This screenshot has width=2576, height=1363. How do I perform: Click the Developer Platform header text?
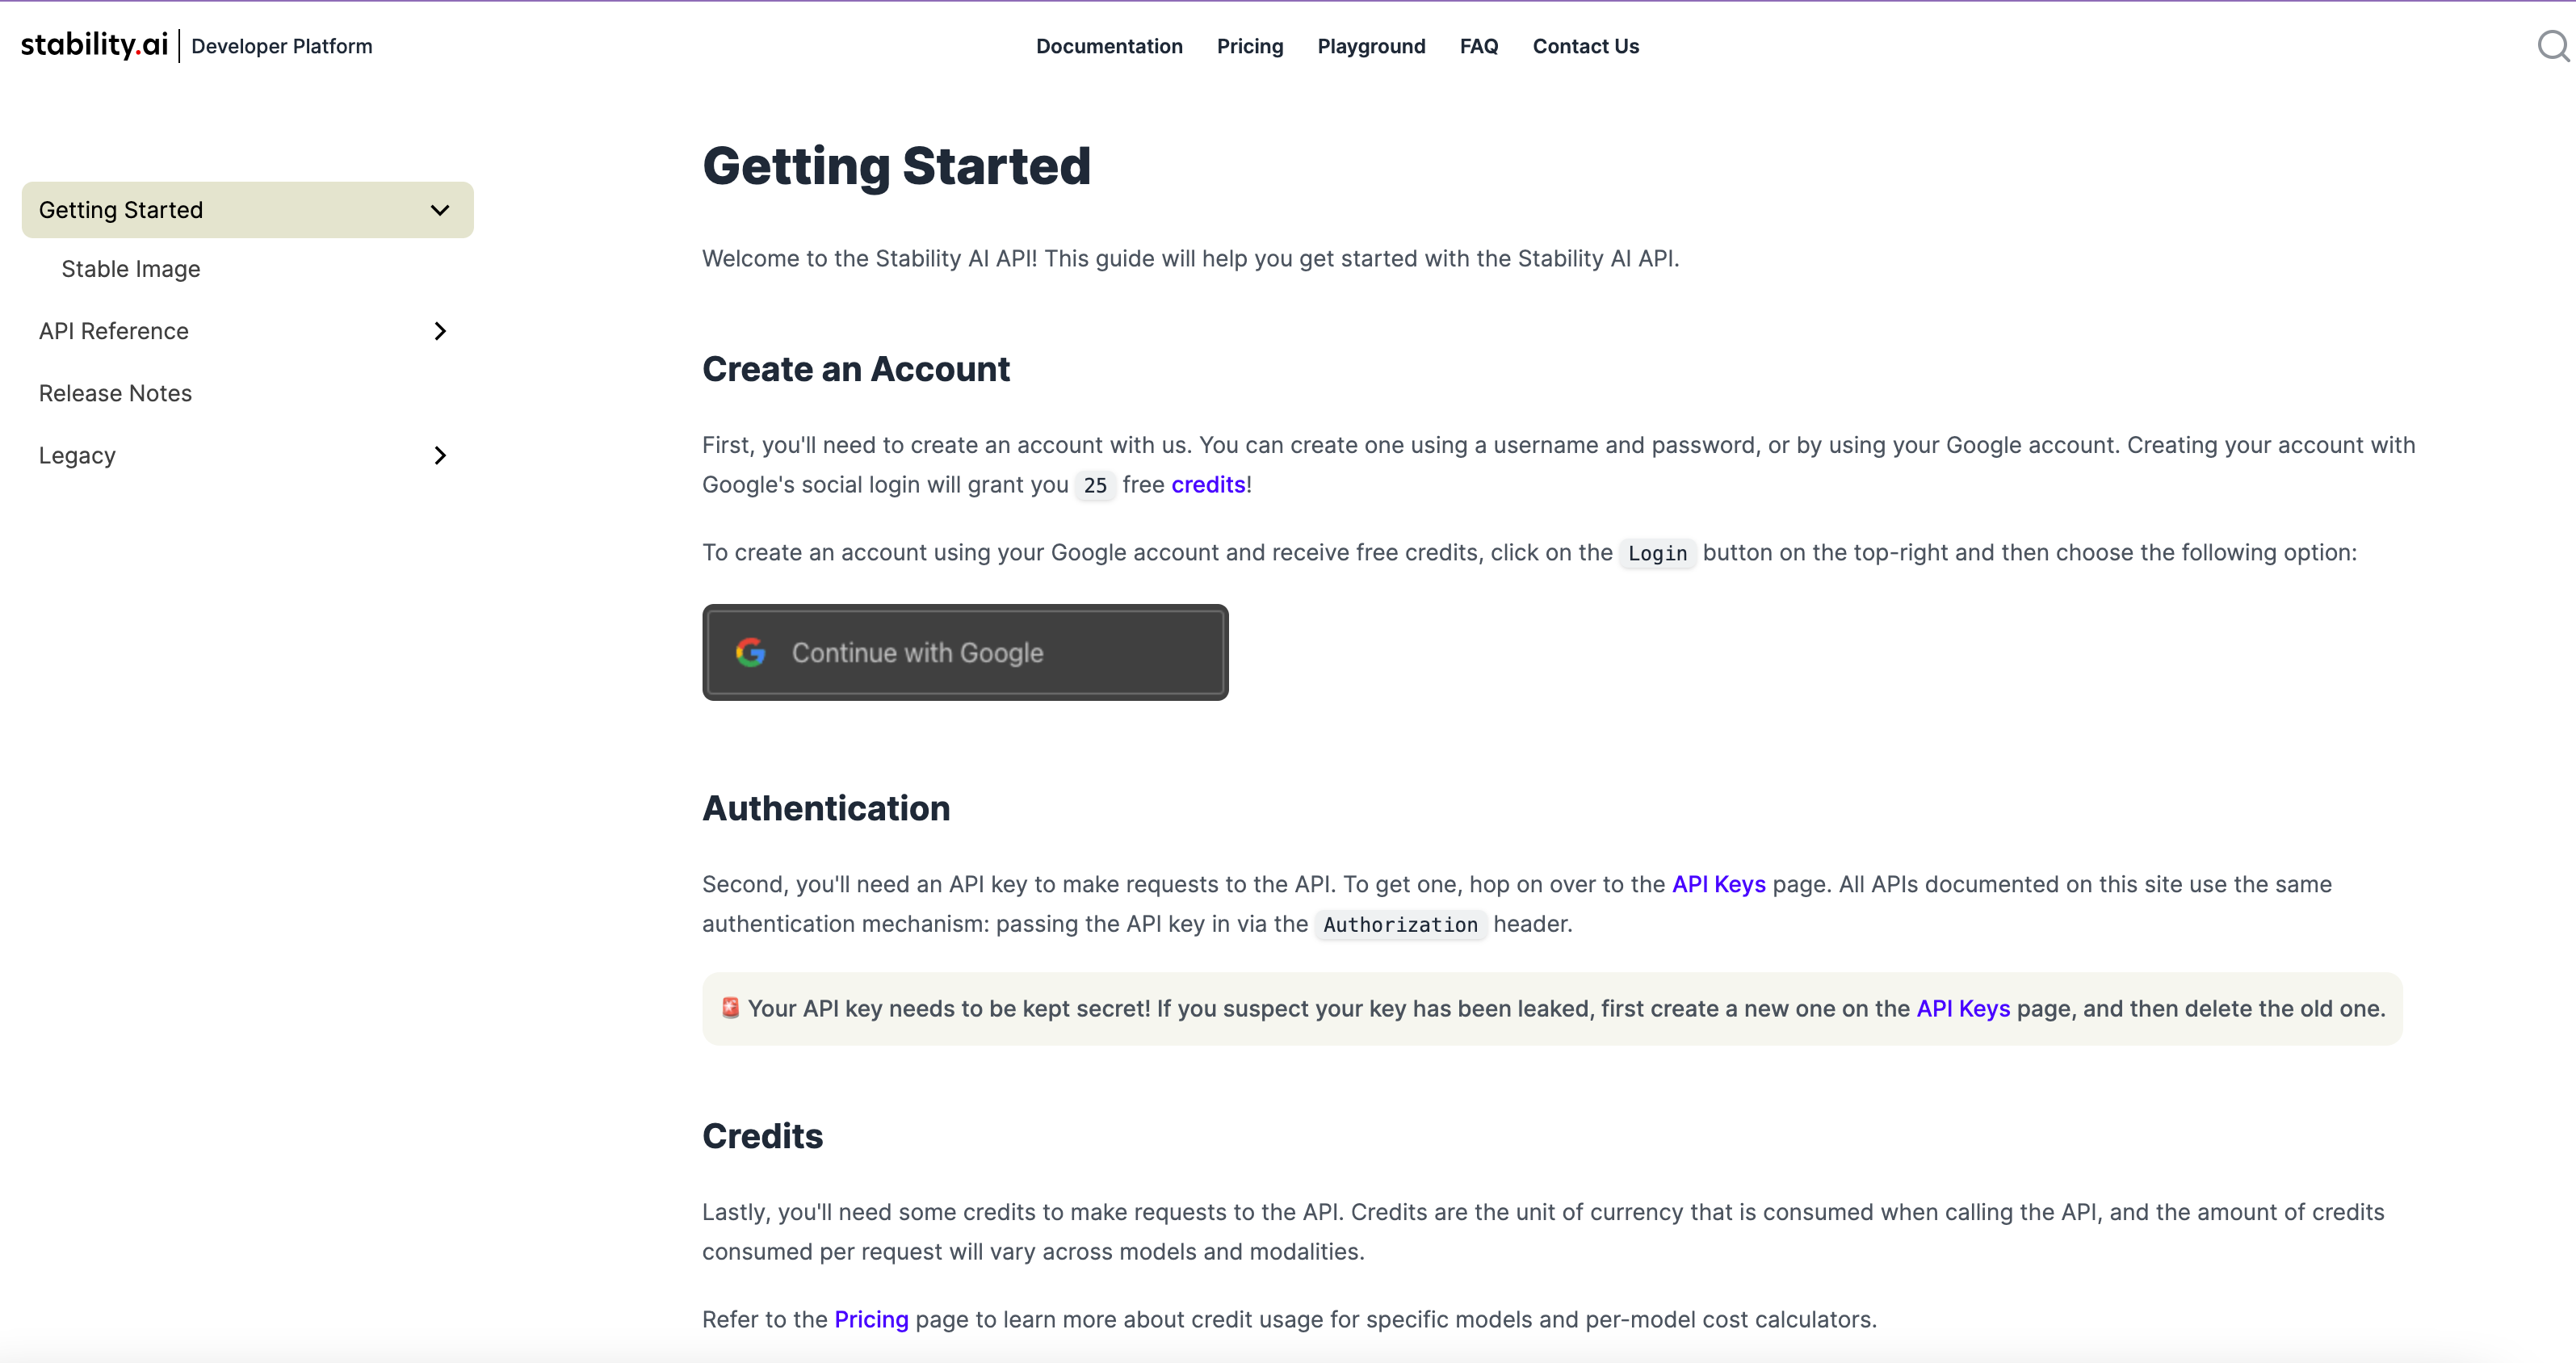(282, 46)
